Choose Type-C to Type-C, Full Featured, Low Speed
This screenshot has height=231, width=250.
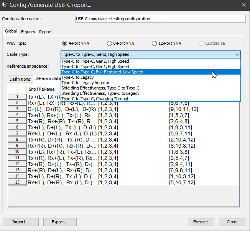tap(102, 72)
